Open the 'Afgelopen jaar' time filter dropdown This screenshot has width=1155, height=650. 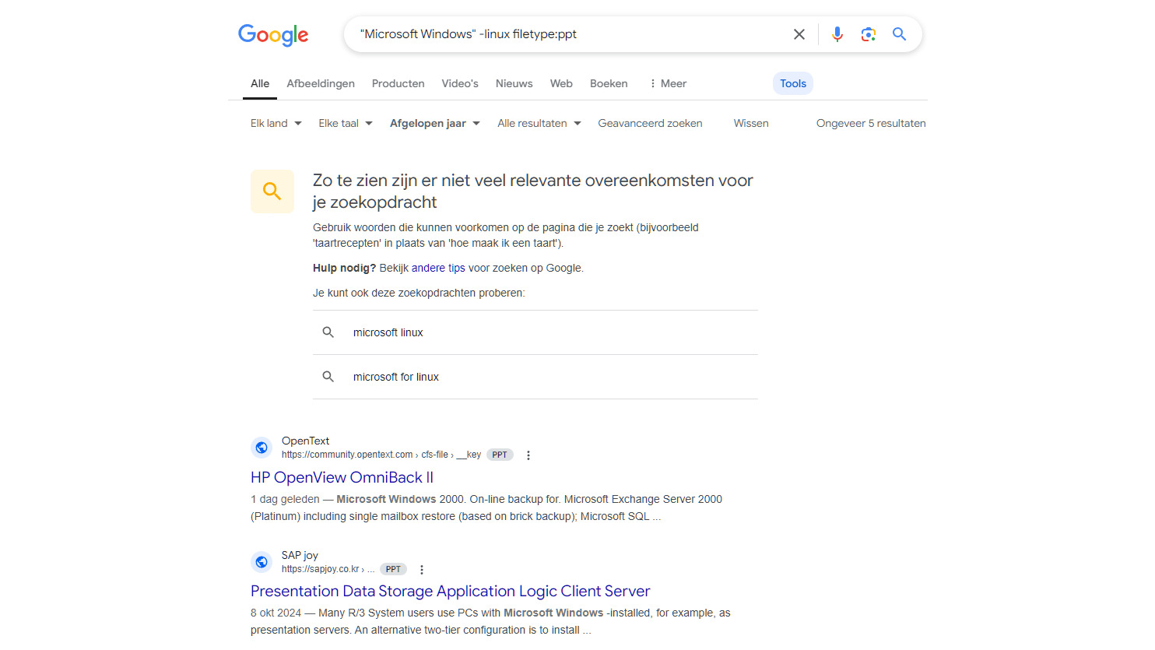(x=434, y=123)
